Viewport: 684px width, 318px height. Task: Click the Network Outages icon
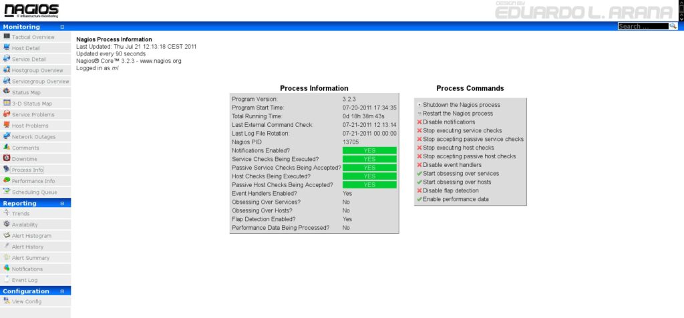(x=7, y=136)
